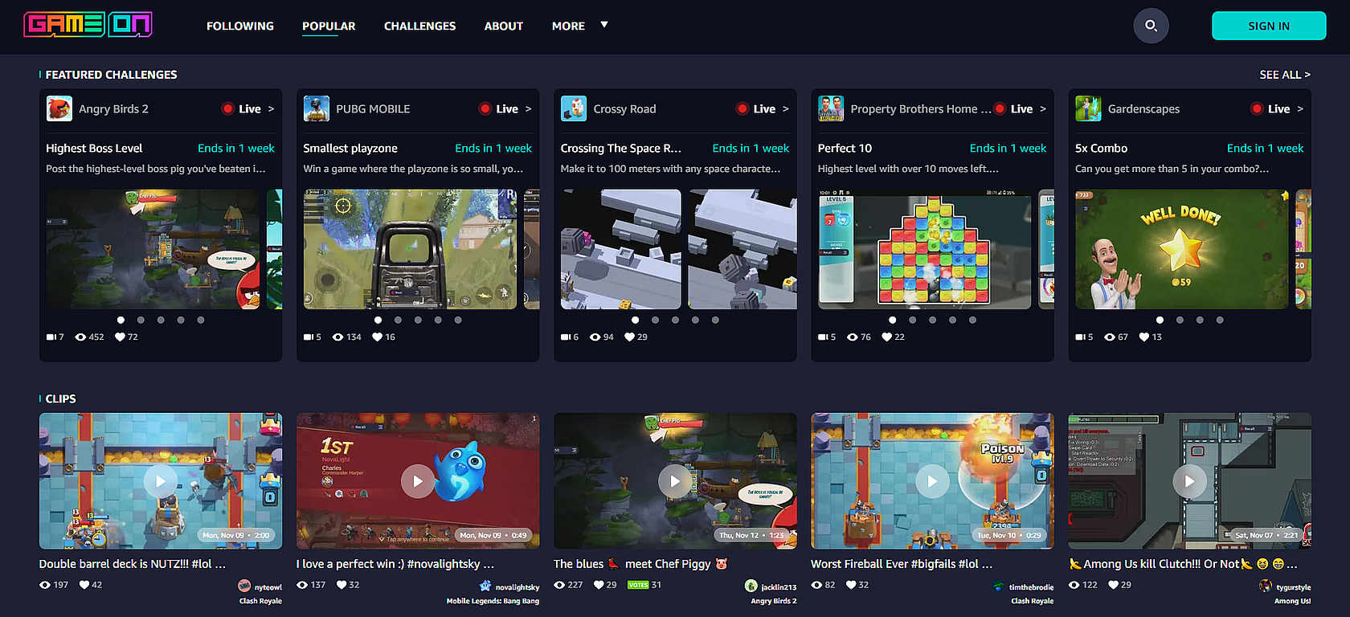The width and height of the screenshot is (1350, 617).
Task: Click heart icon on Perfect 10 challenge
Action: pos(886,337)
